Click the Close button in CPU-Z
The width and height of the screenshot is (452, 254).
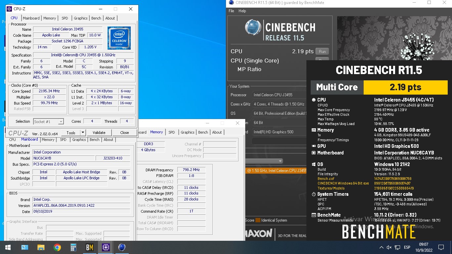click(124, 133)
